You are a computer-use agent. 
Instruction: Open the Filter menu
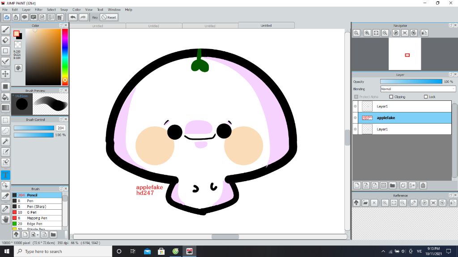[x=38, y=10]
